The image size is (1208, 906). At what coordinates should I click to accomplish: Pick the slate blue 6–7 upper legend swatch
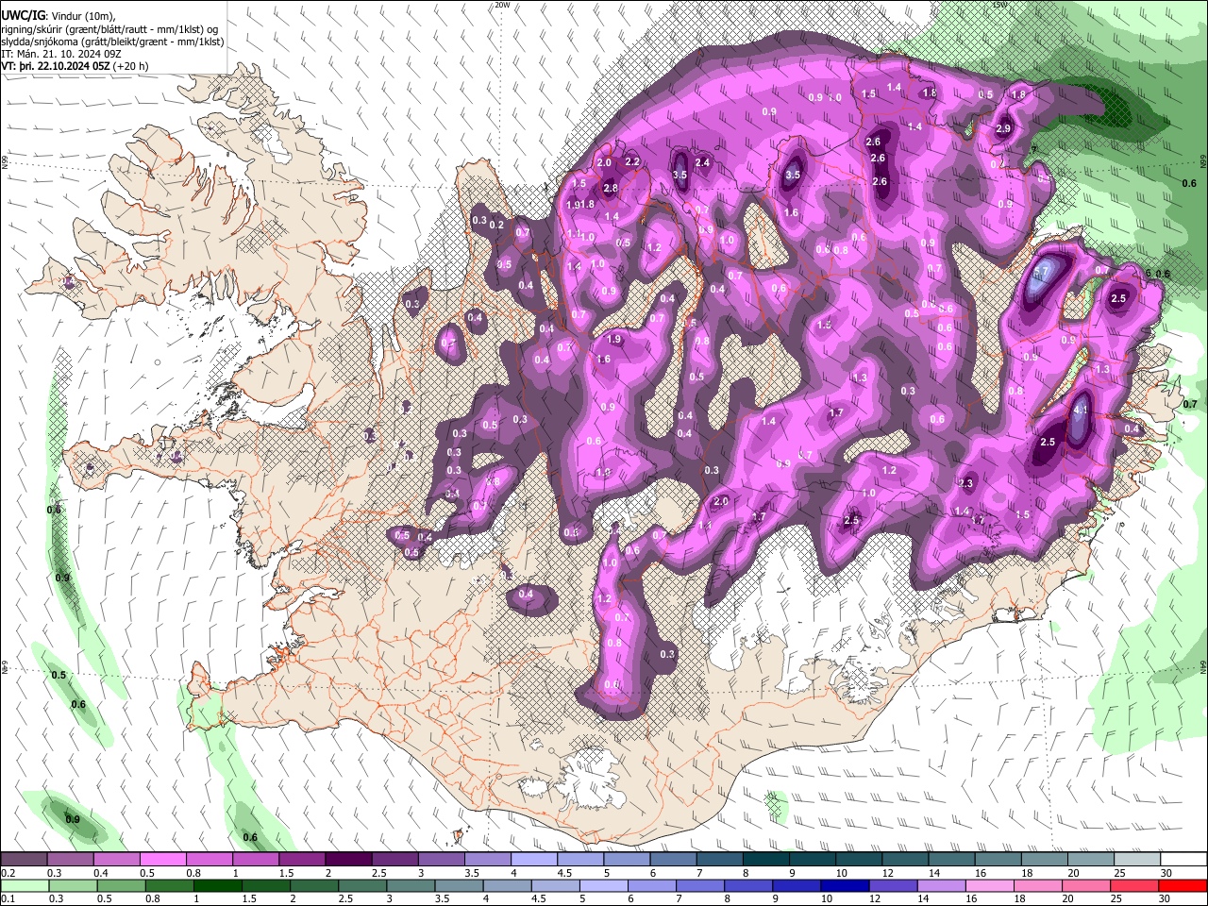pyautogui.click(x=673, y=859)
